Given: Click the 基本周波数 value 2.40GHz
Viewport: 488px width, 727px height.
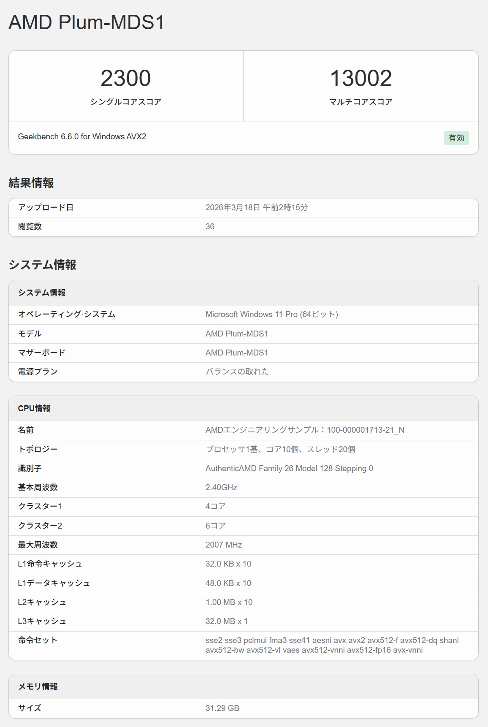Looking at the screenshot, I should pyautogui.click(x=221, y=487).
